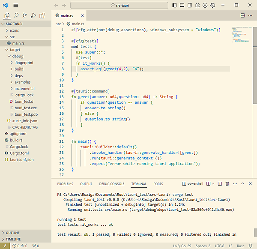Image resolution: width=257 pixels, height=249 pixels.
Task: Click the Rust language mode in status bar
Action: pyautogui.click(x=240, y=246)
